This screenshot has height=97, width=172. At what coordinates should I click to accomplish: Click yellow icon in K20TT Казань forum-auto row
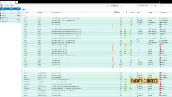click(113, 25)
